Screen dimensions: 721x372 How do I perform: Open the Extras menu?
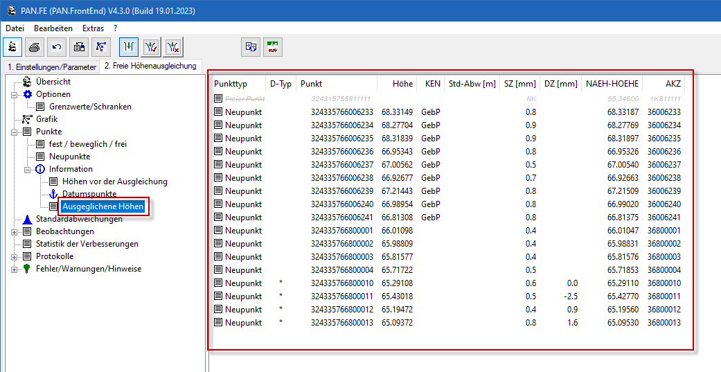coord(93,28)
